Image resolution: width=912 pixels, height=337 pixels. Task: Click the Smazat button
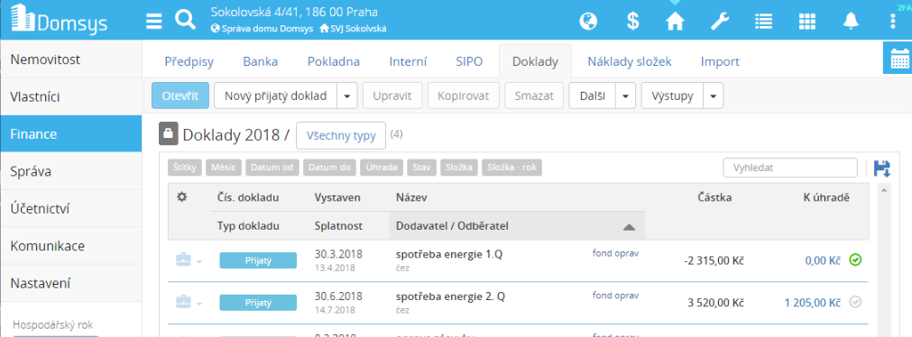tap(535, 96)
